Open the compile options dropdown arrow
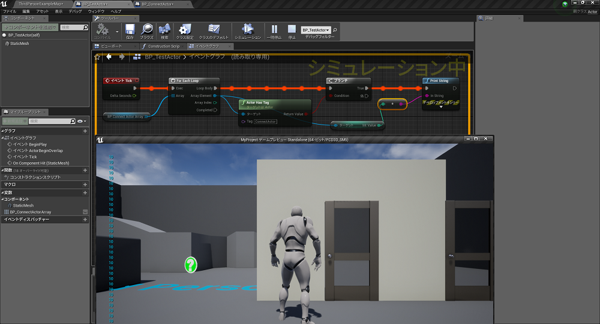Image resolution: width=600 pixels, height=324 pixels. pos(117,31)
